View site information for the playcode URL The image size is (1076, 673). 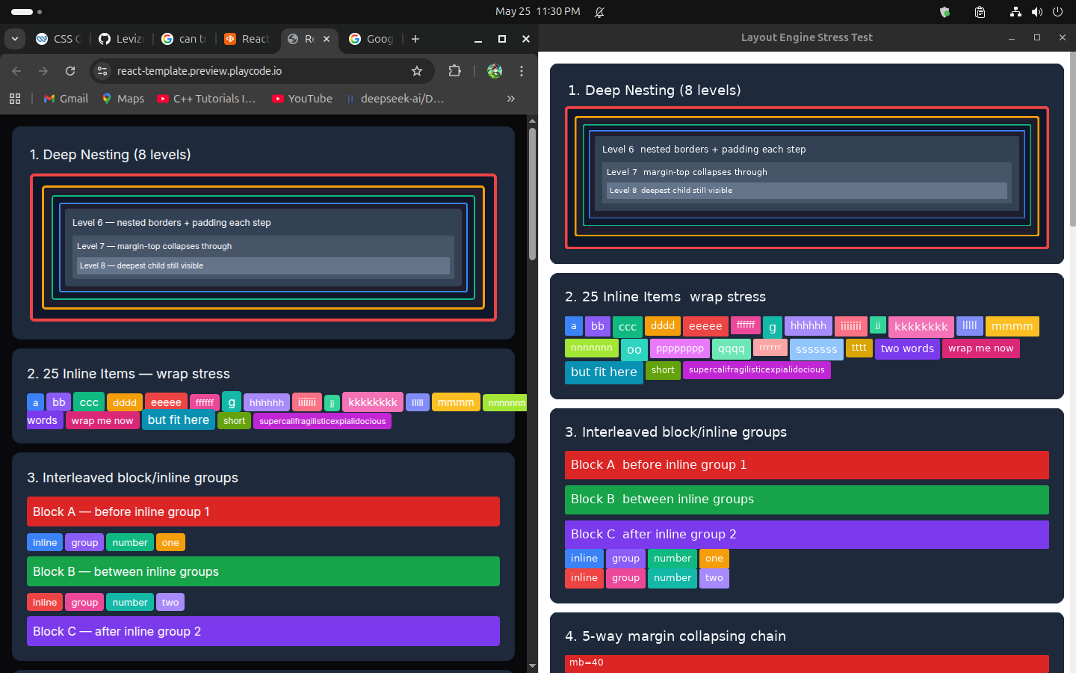(x=103, y=71)
